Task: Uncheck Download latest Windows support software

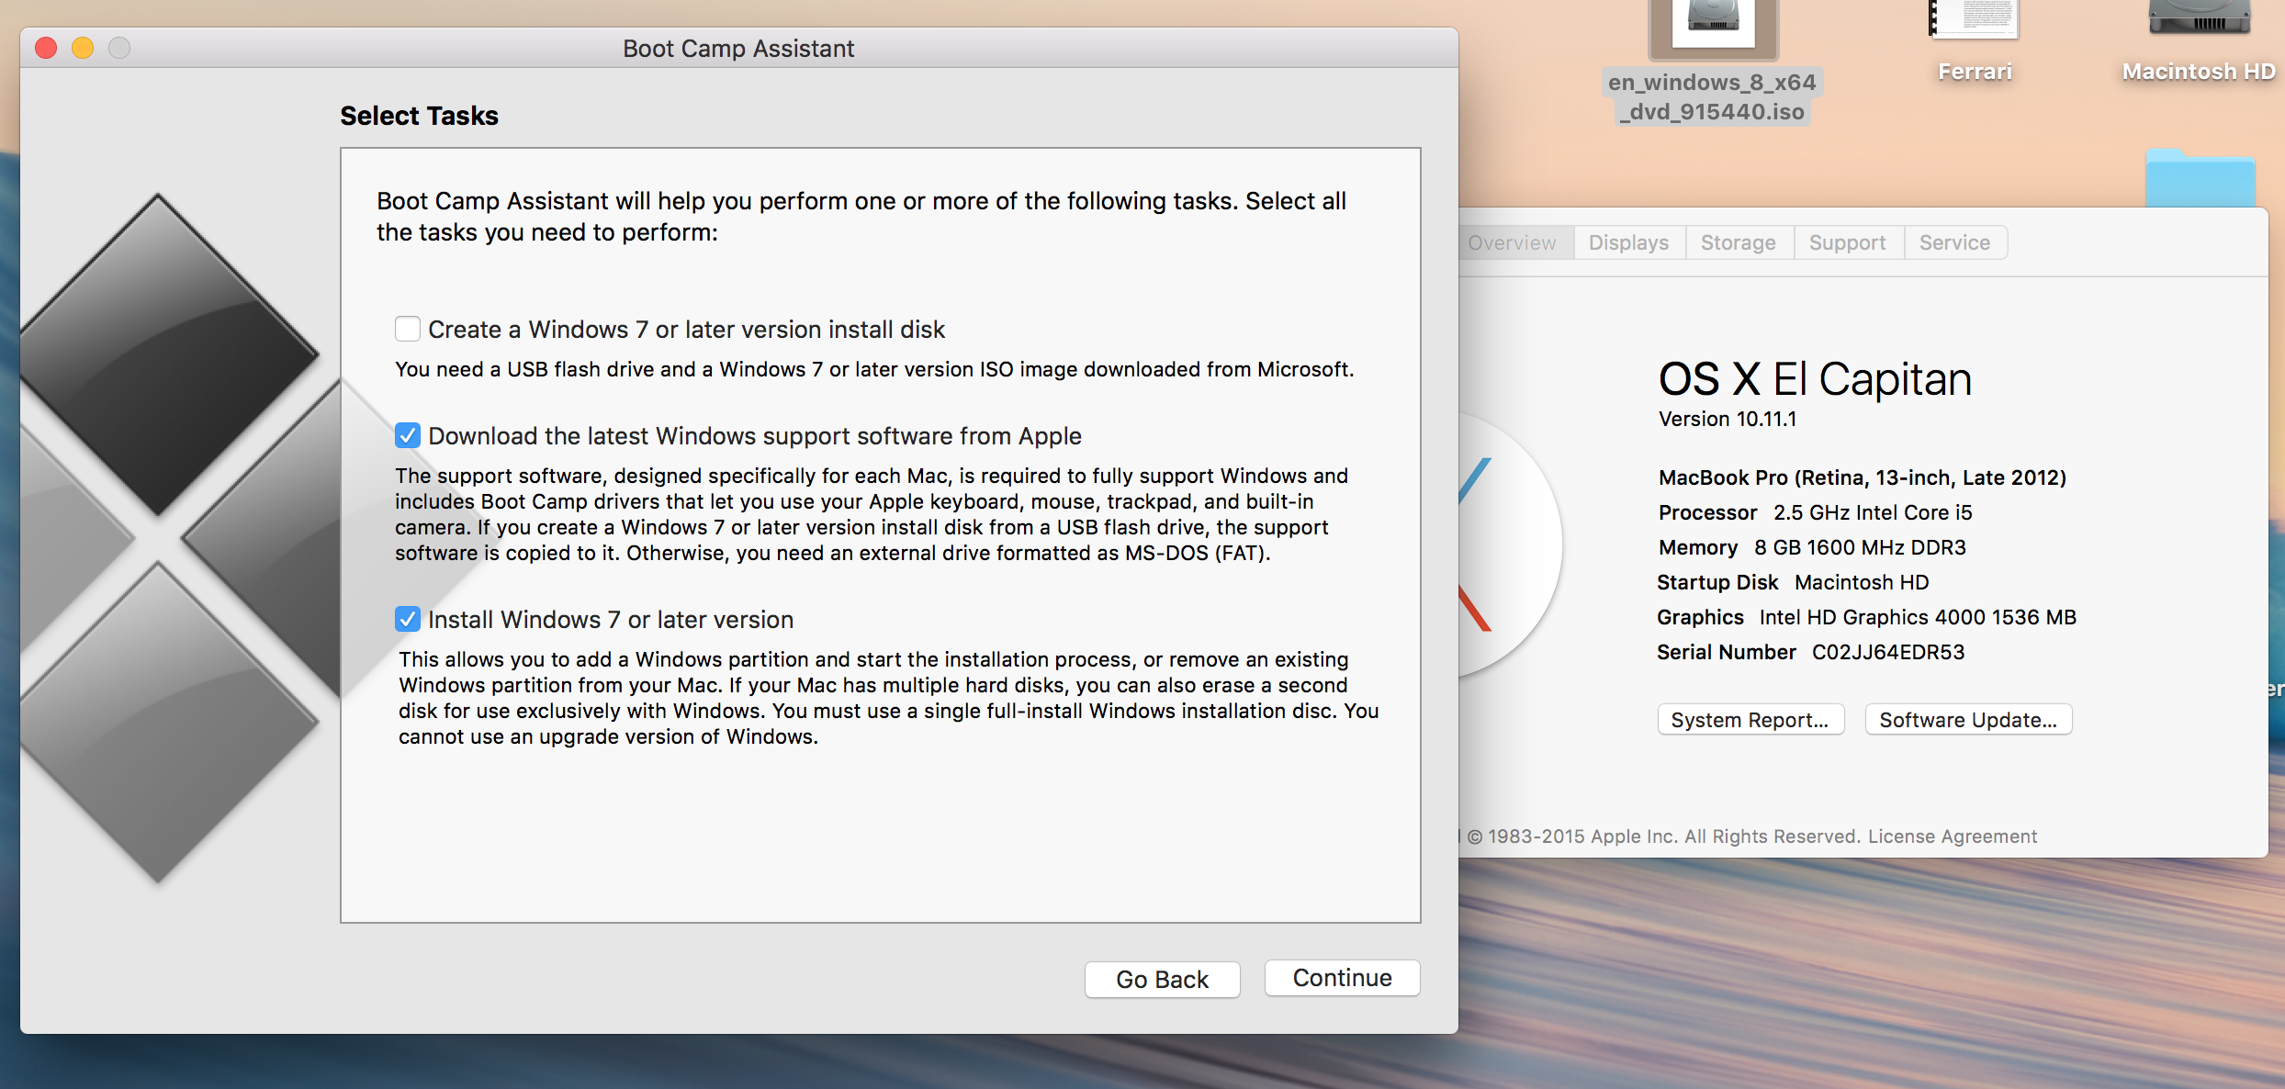Action: tap(408, 435)
